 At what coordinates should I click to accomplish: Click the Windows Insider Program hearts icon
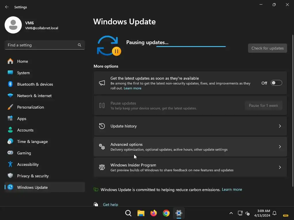click(102, 167)
